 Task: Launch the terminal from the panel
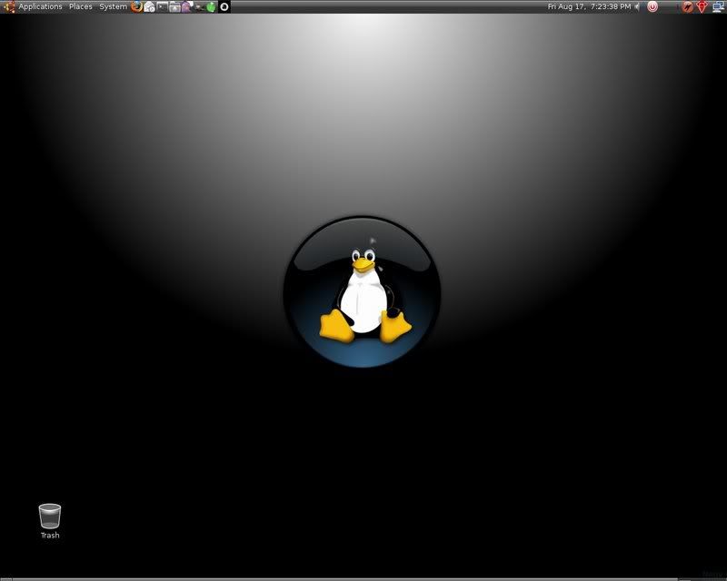162,6
